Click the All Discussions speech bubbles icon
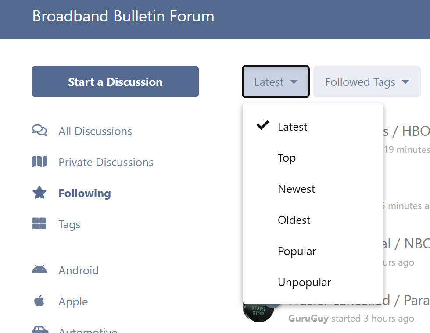Screen dimensions: 430x333 39,131
